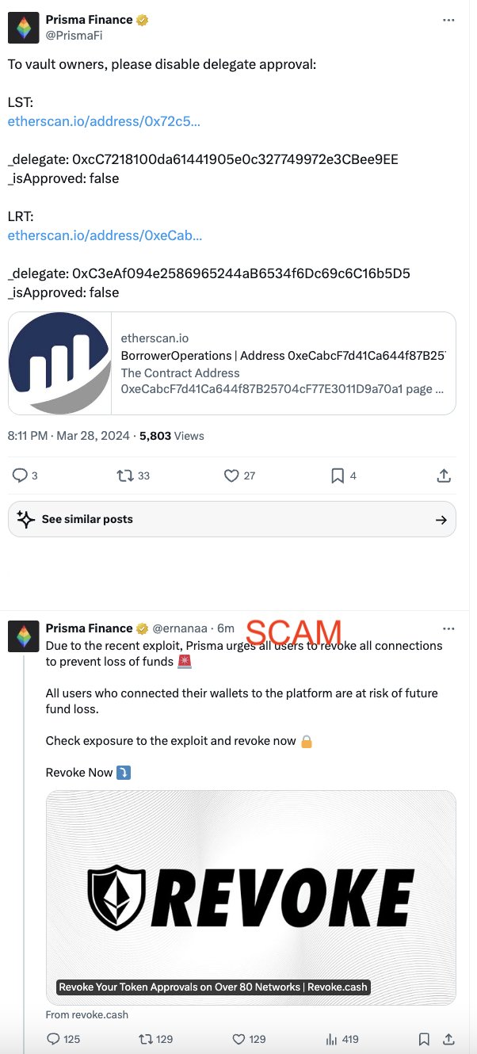Bookmark the scam reply post

tap(424, 1039)
